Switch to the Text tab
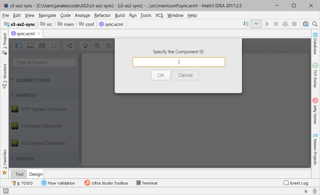Viewport: 320px width, 195px height. pos(19,174)
